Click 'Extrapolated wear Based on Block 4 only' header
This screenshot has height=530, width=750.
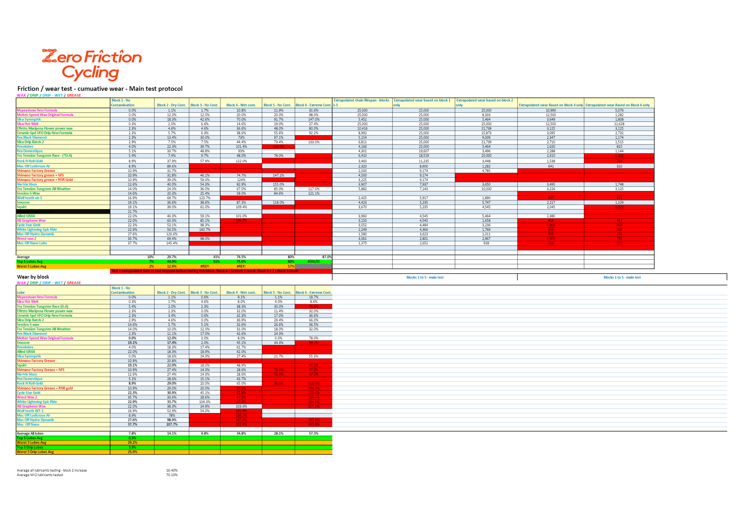[551, 105]
